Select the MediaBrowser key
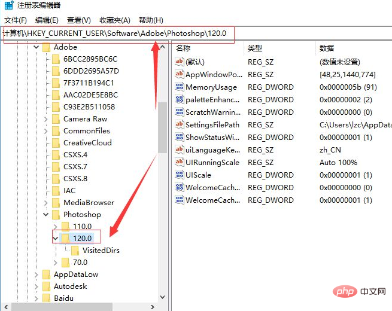This screenshot has width=392, height=311. [89, 203]
